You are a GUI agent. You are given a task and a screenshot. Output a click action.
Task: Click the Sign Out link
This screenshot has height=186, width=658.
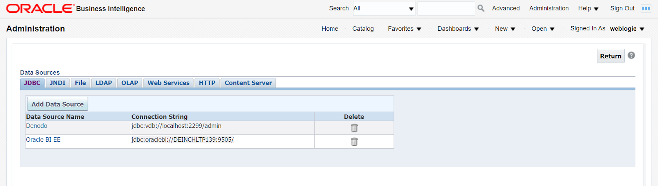click(622, 8)
